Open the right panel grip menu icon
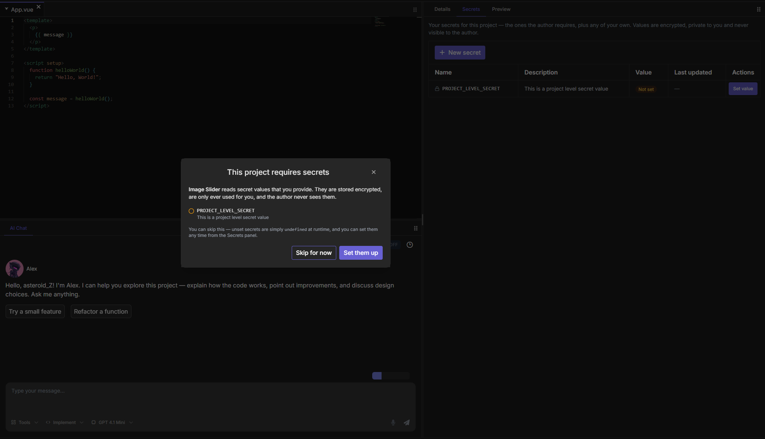Screen dimensions: 765x439 759,9
